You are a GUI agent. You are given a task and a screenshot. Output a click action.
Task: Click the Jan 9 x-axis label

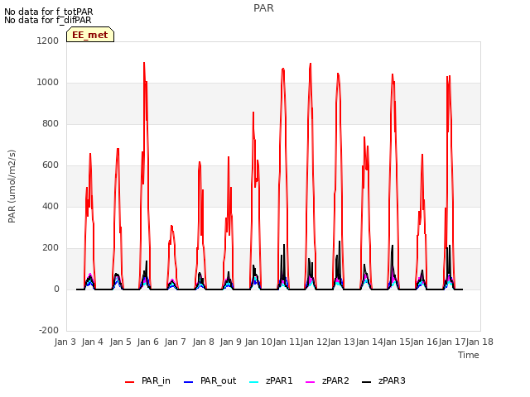pyautogui.click(x=231, y=342)
